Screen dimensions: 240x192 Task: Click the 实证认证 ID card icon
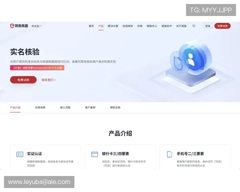20,154
